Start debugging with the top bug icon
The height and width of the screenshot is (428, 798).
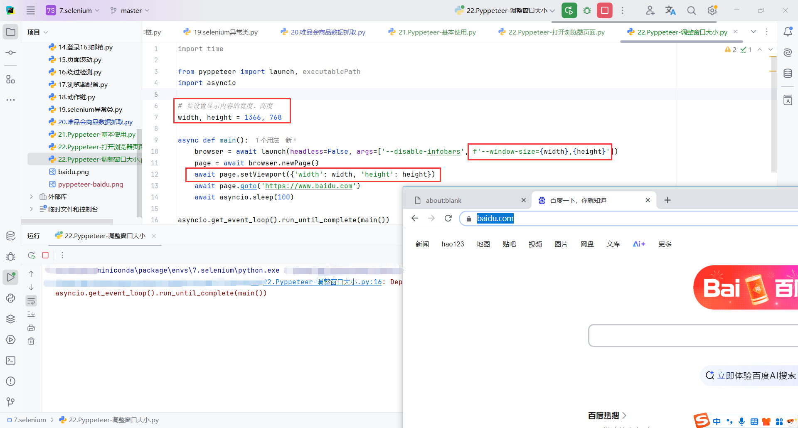587,10
